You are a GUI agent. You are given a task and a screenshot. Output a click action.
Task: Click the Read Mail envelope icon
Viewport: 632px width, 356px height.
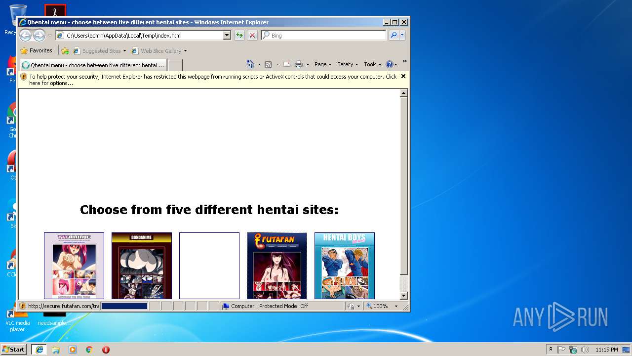tap(286, 64)
